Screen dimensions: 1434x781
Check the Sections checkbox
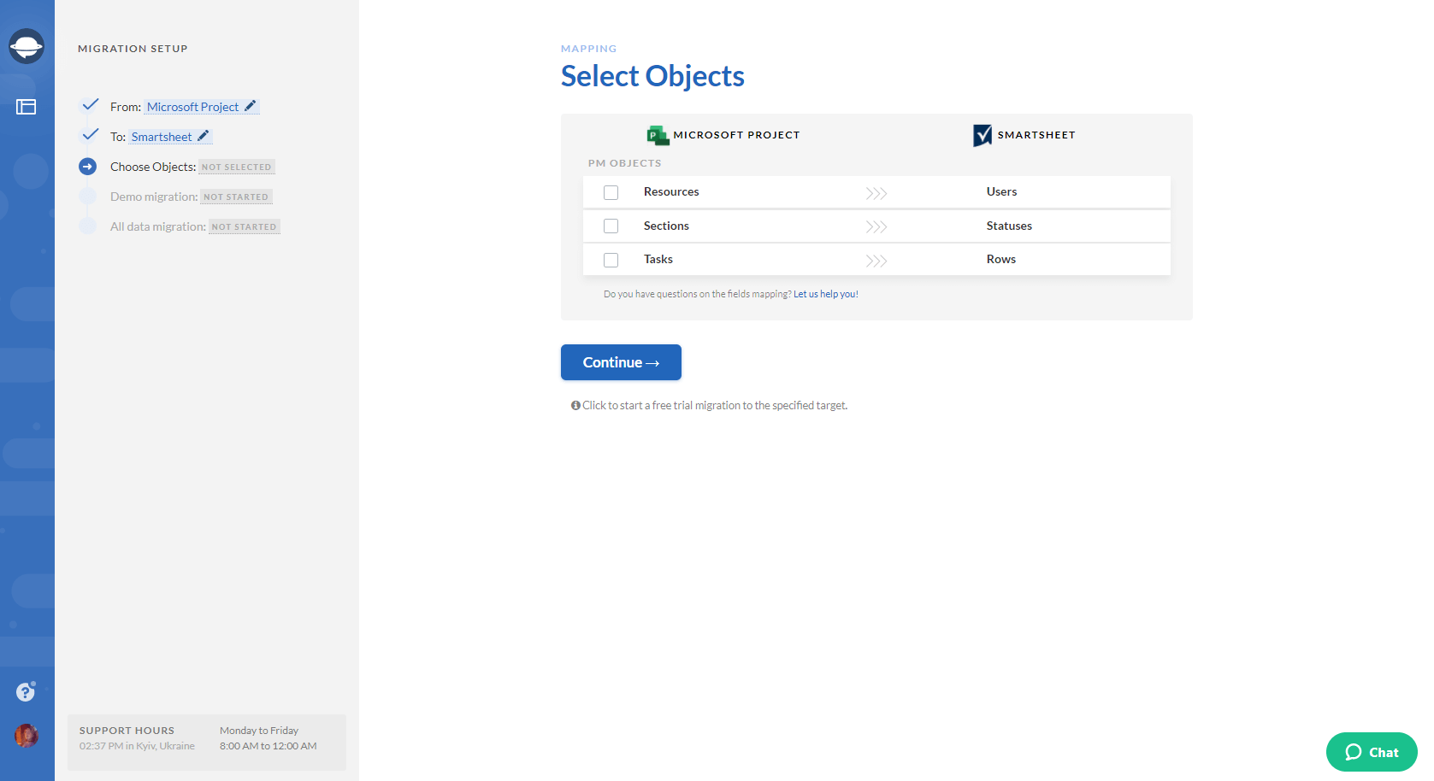(x=611, y=226)
